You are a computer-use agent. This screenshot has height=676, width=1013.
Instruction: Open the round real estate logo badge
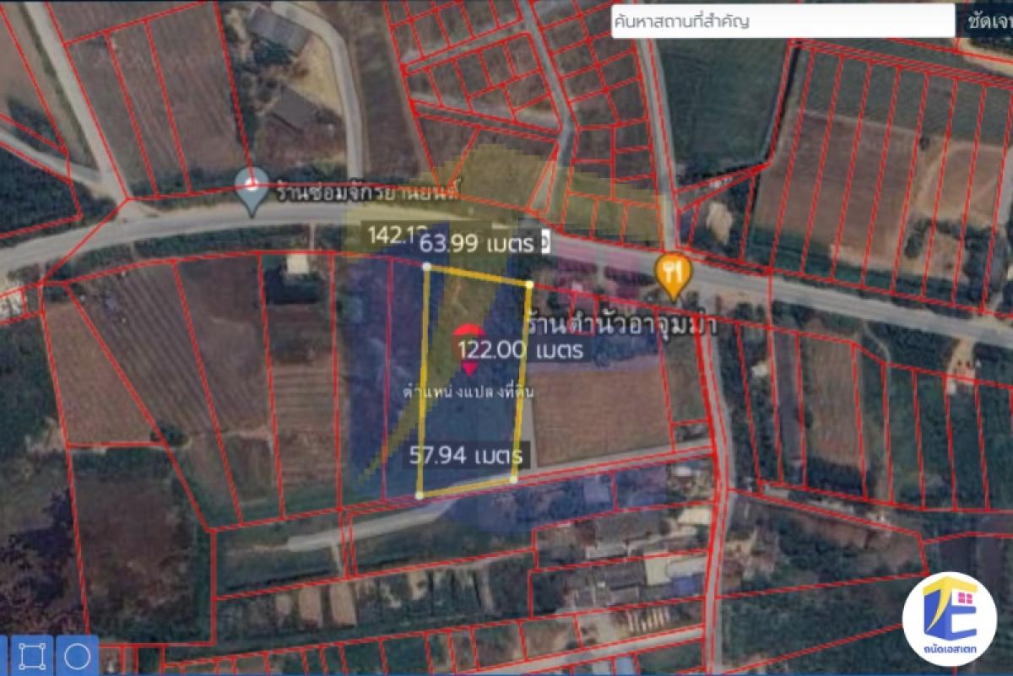click(x=949, y=619)
